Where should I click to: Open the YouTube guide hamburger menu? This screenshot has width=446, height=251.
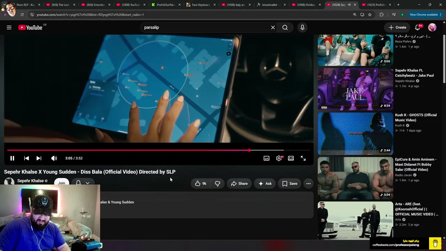point(9,28)
